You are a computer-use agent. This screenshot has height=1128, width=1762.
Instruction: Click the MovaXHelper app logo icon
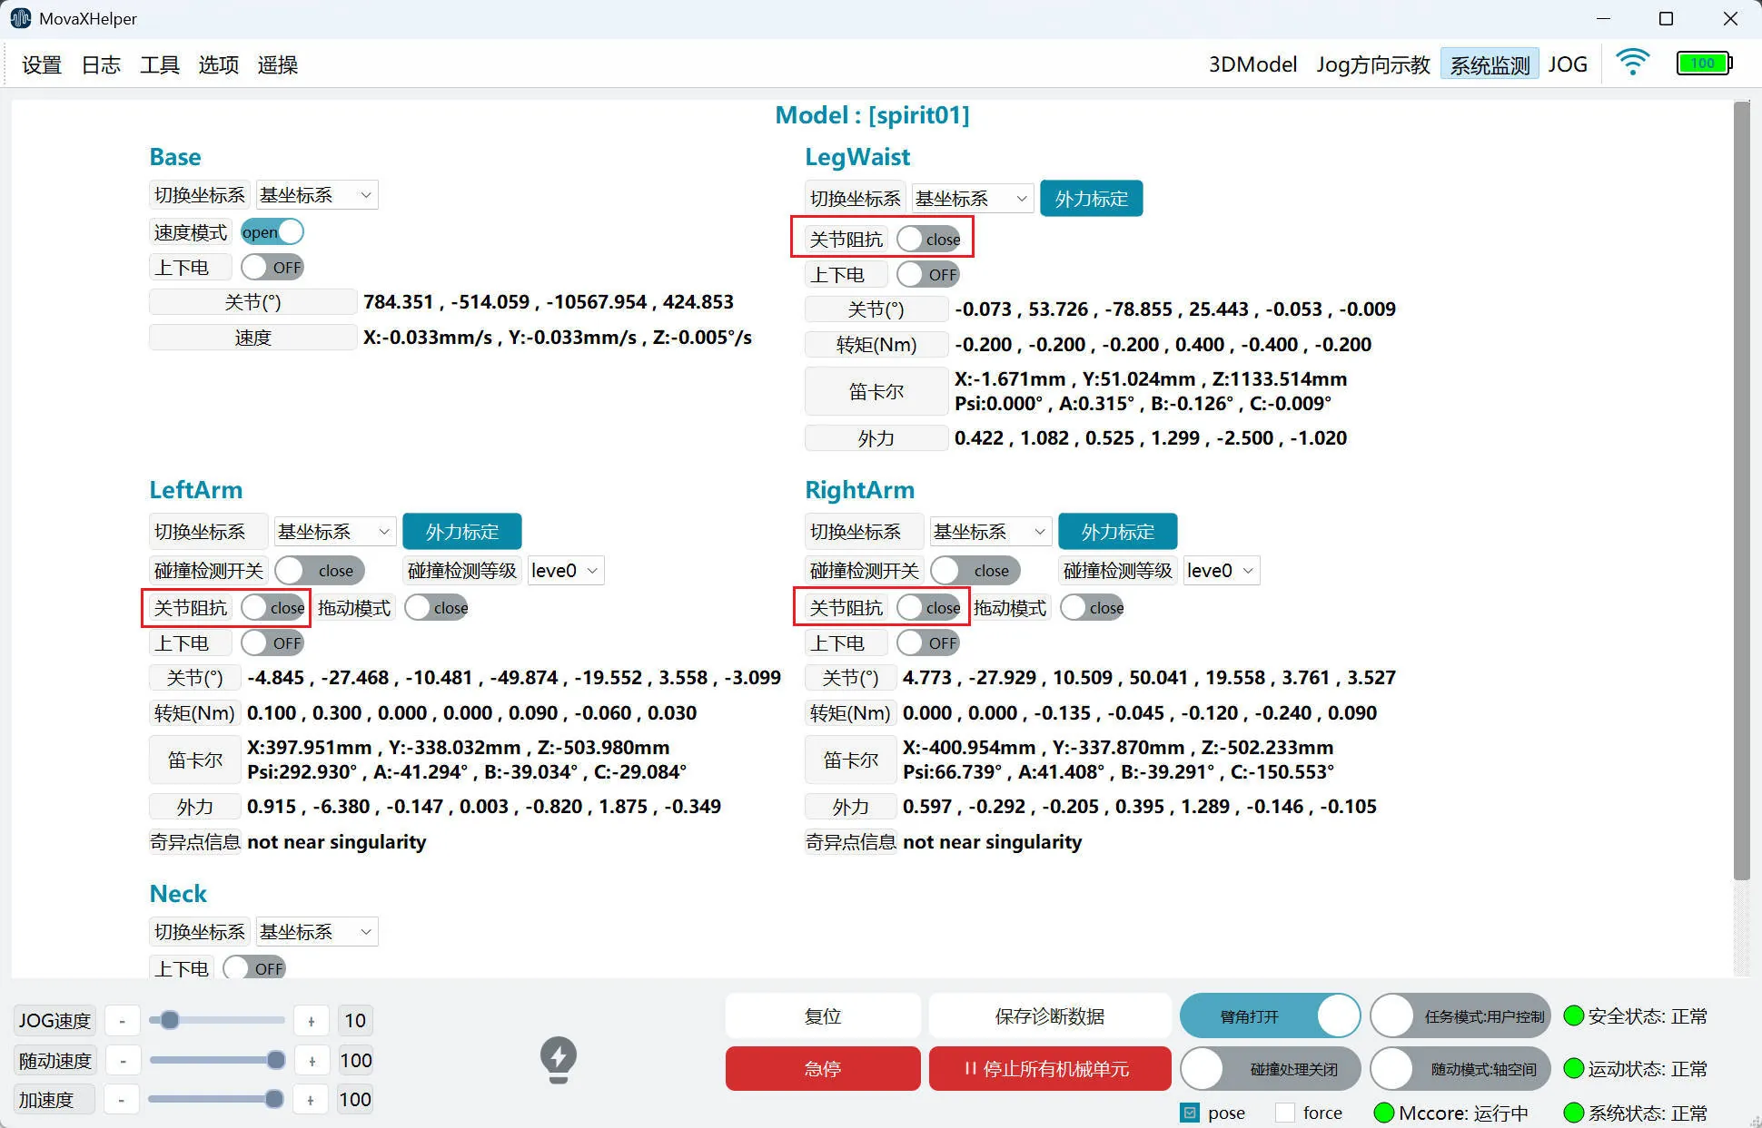20,18
